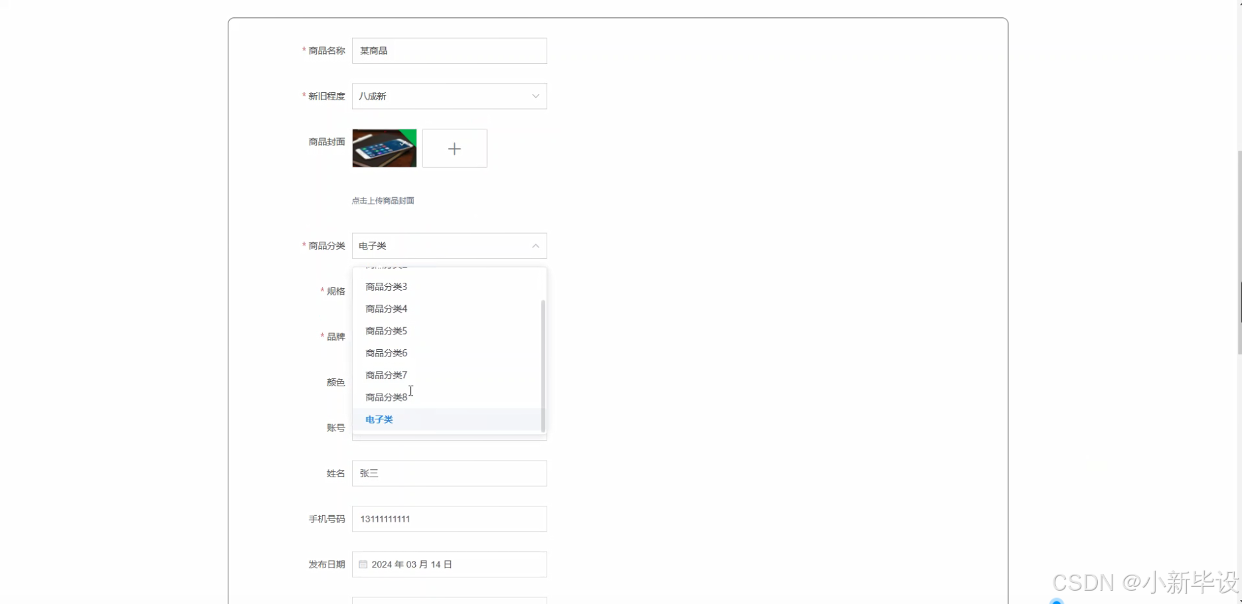Viewport: 1242px width, 604px height.
Task: Select 商品分类5 from the list
Action: click(x=448, y=331)
